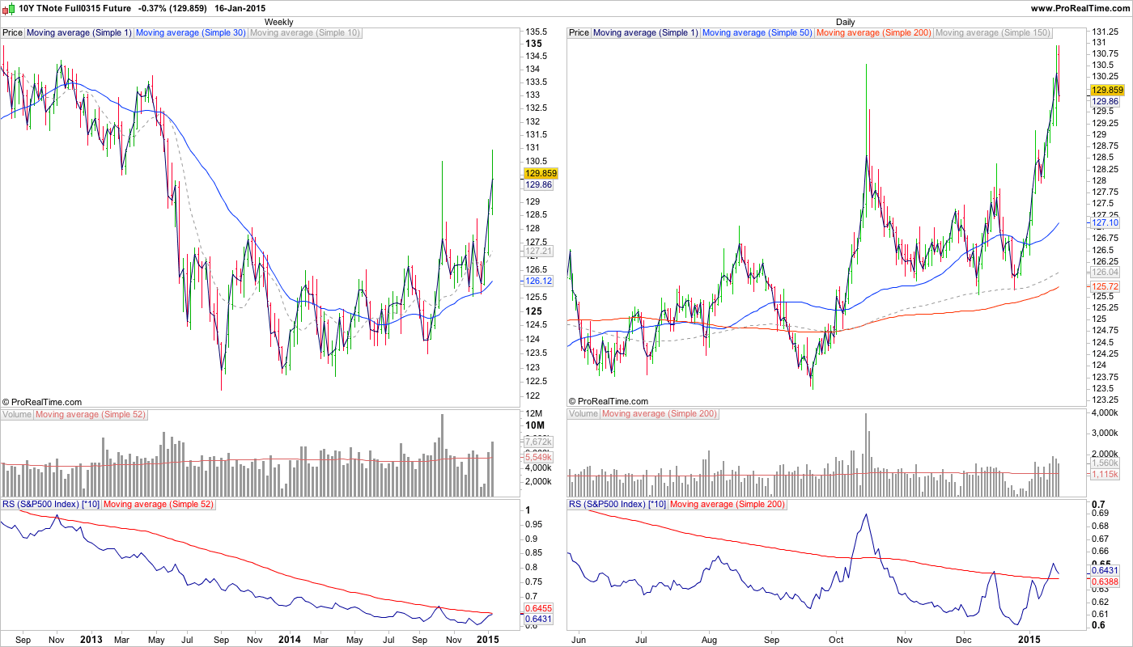Screen dimensions: 1133x647
Task: Select Moving average (Simple 50) label in Daily chart
Action: [757, 33]
